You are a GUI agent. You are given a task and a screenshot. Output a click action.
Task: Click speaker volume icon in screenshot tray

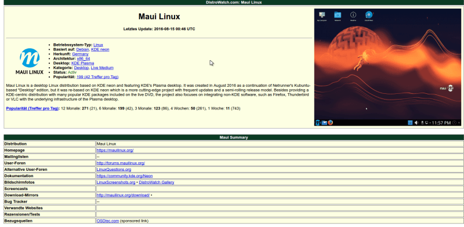(416, 123)
